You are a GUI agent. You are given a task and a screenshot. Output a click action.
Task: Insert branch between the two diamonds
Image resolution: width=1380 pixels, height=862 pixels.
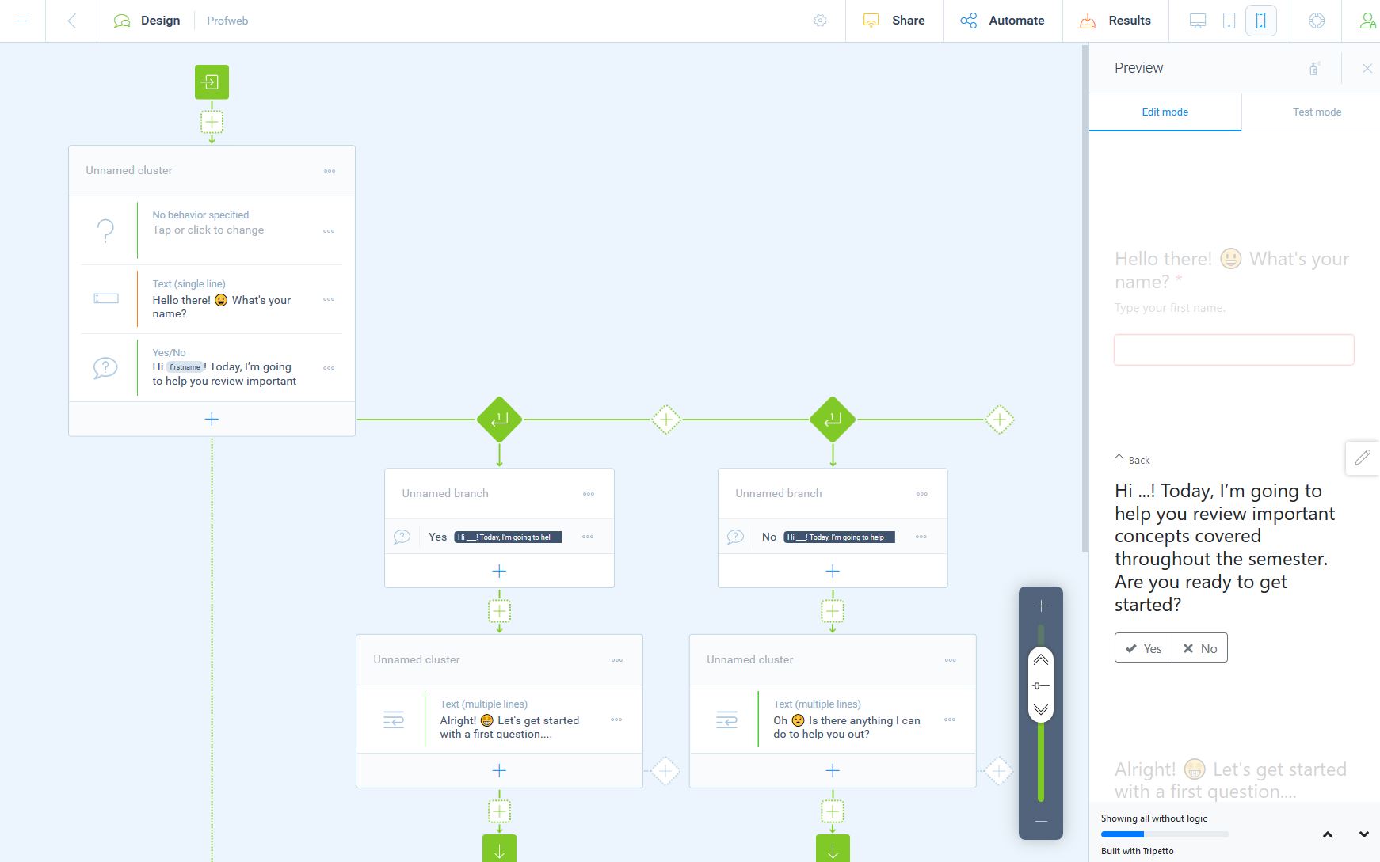click(x=666, y=420)
